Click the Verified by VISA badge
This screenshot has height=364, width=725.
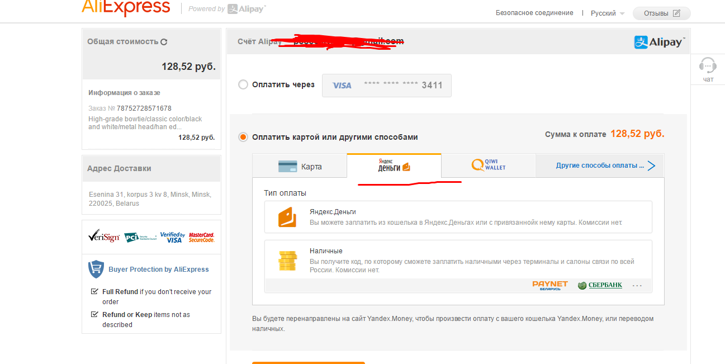point(173,237)
